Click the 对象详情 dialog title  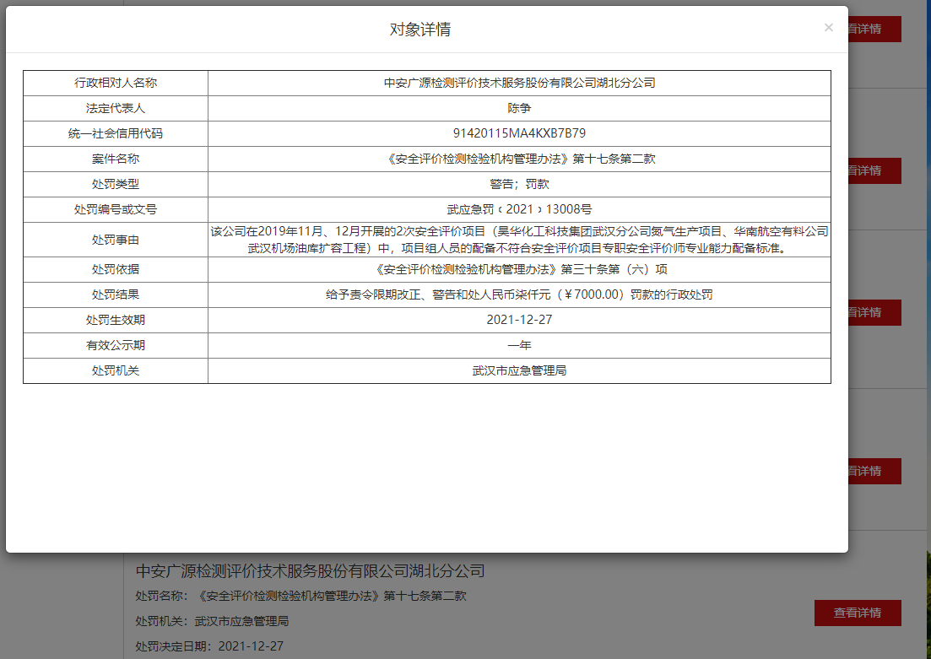tap(419, 30)
